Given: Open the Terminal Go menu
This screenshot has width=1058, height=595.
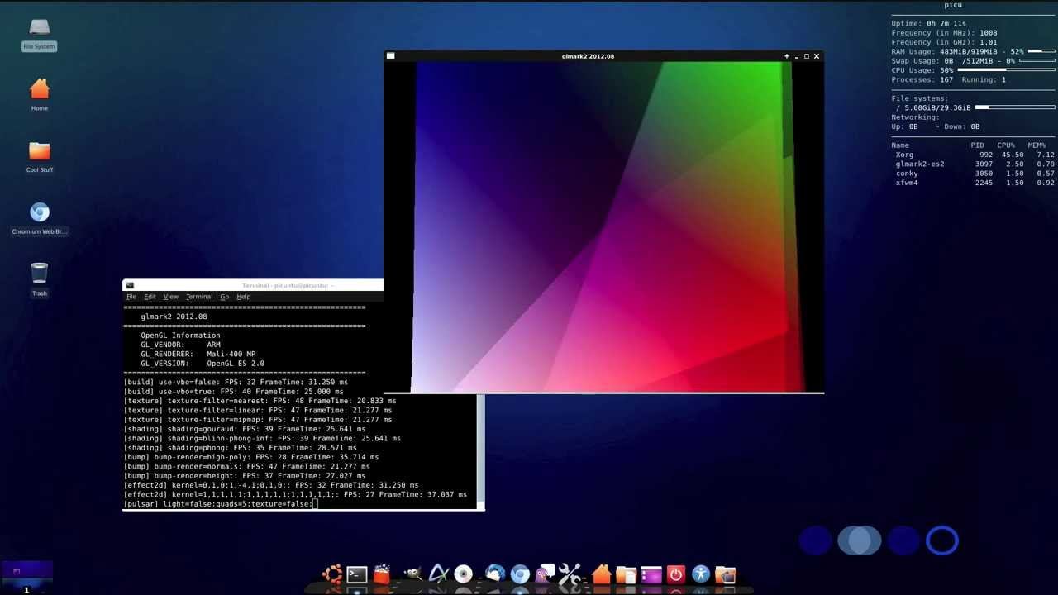Looking at the screenshot, I should click(x=224, y=297).
